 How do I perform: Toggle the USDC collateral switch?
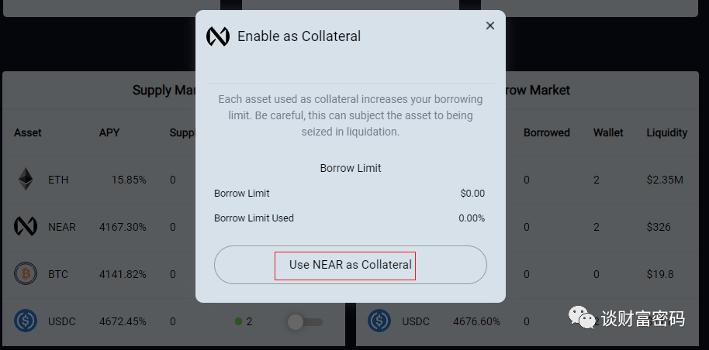click(x=305, y=322)
